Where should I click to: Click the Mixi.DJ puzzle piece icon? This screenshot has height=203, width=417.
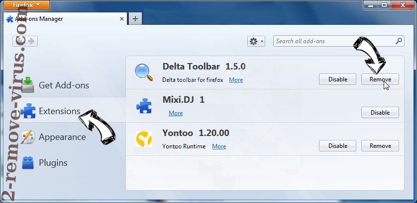click(144, 106)
